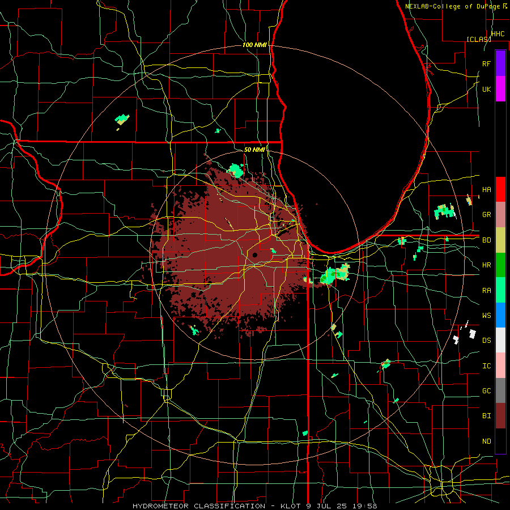Click the BI legend label

[486, 416]
